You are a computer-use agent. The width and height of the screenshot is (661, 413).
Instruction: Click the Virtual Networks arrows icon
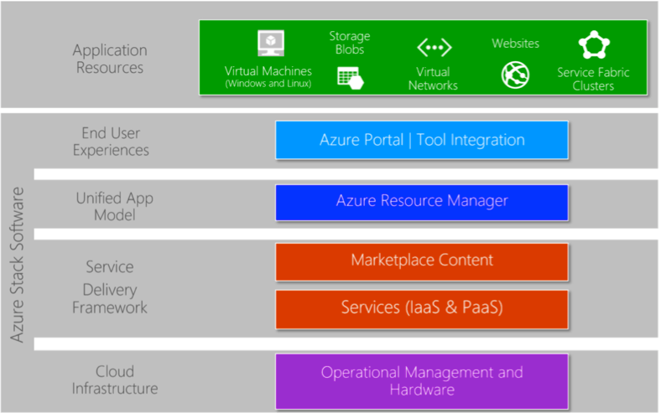coord(434,47)
